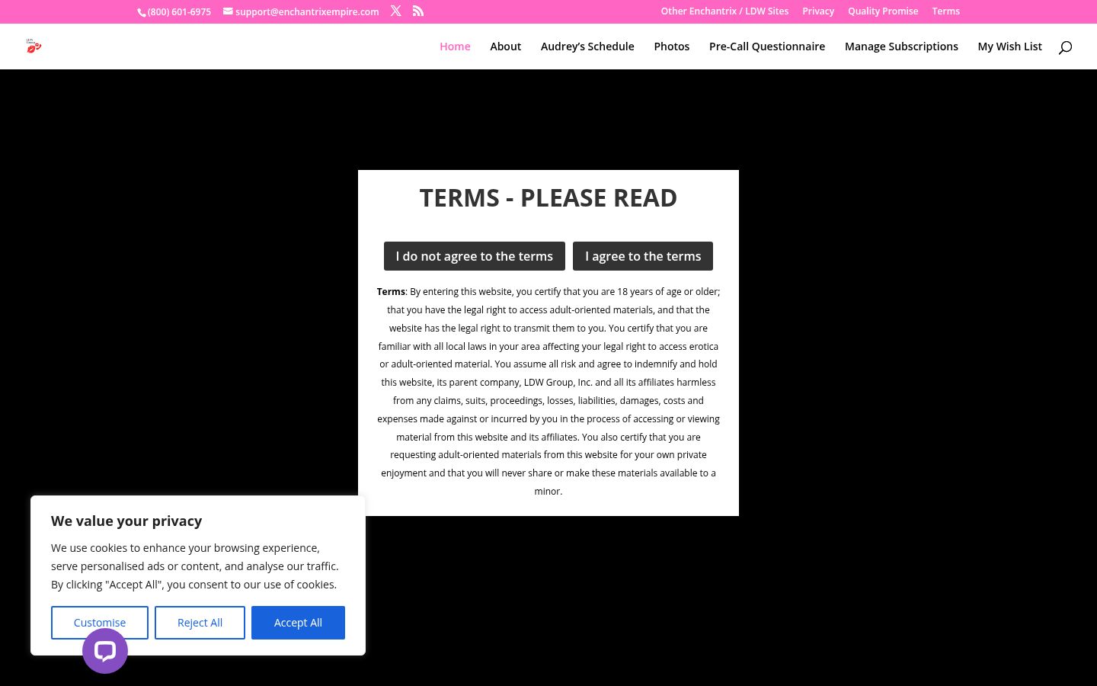Screen dimensions: 1097x686
Task: Go to the About page
Action: [506, 46]
